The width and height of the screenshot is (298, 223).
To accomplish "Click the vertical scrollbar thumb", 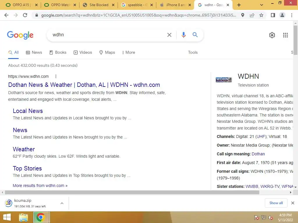I will coord(295,40).
